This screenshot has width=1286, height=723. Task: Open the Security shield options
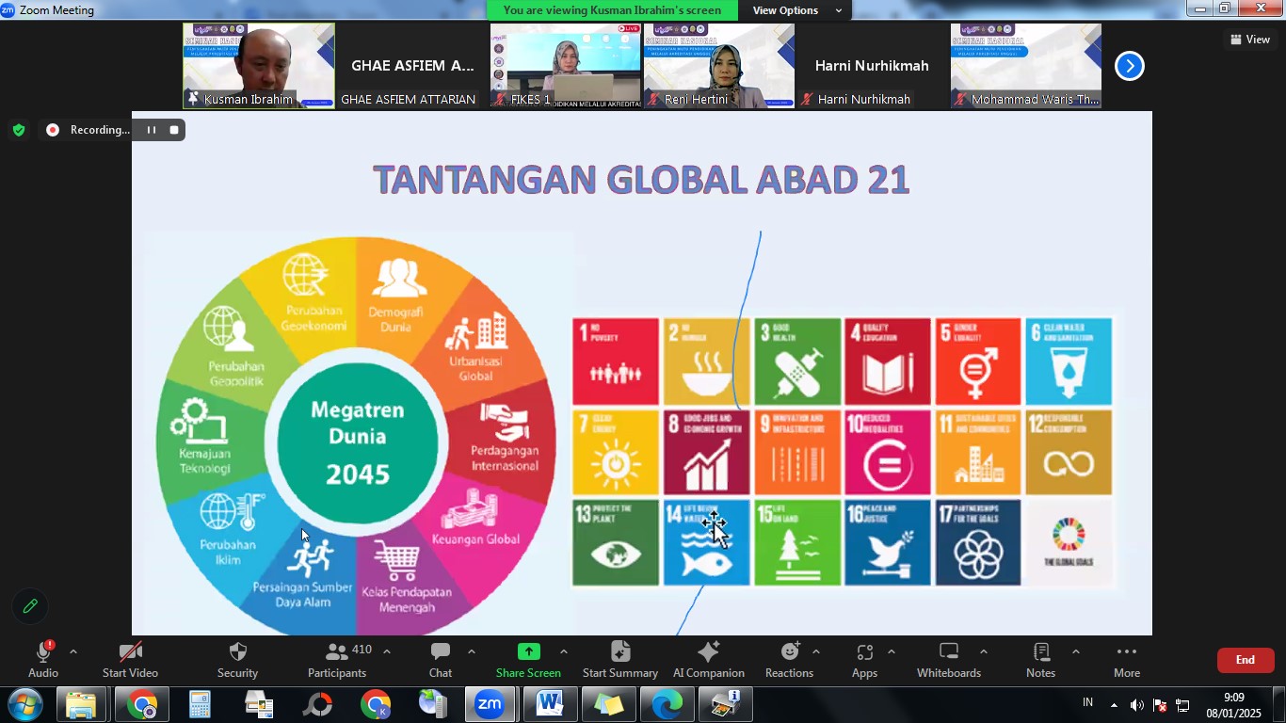[x=237, y=660]
